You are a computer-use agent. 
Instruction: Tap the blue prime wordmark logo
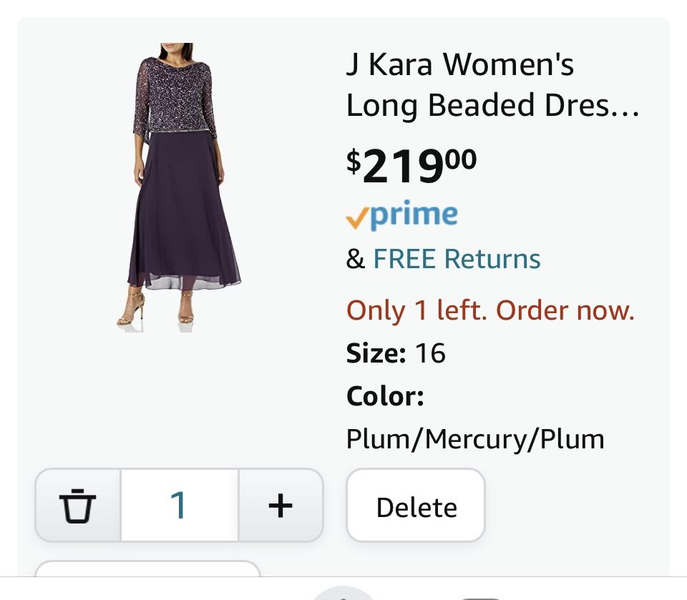click(414, 215)
